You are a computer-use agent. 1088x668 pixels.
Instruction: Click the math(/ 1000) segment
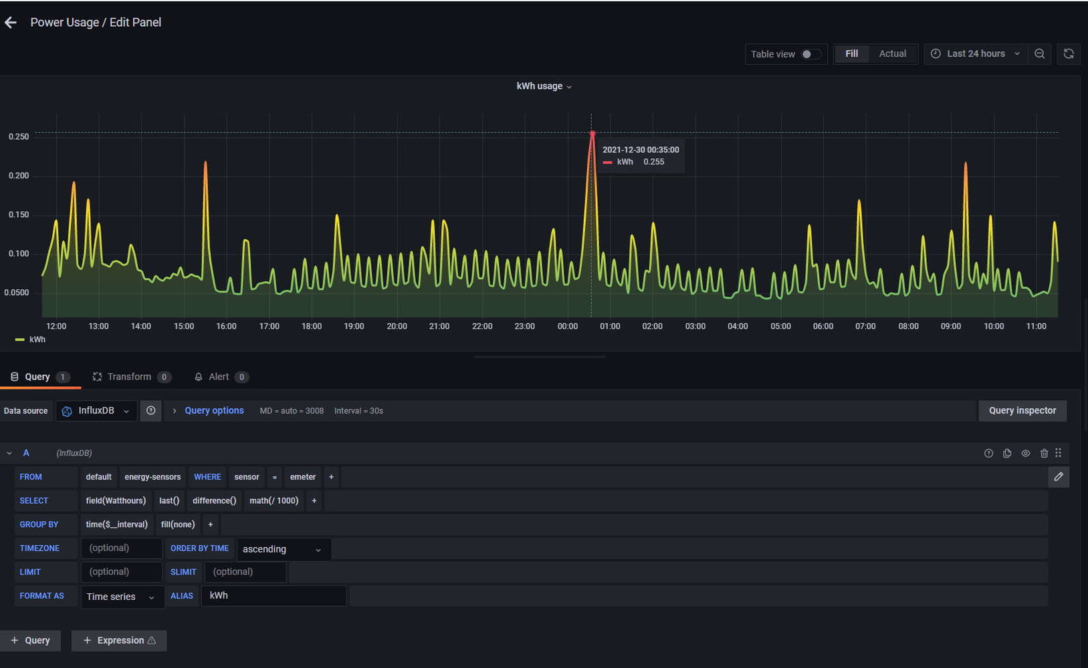point(274,501)
